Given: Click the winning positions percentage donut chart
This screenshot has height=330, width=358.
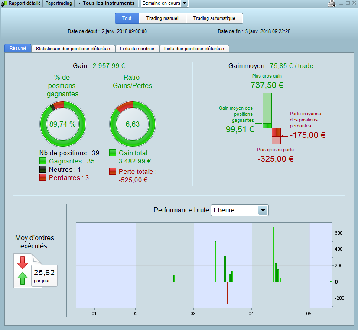Looking at the screenshot, I should 63,124.
